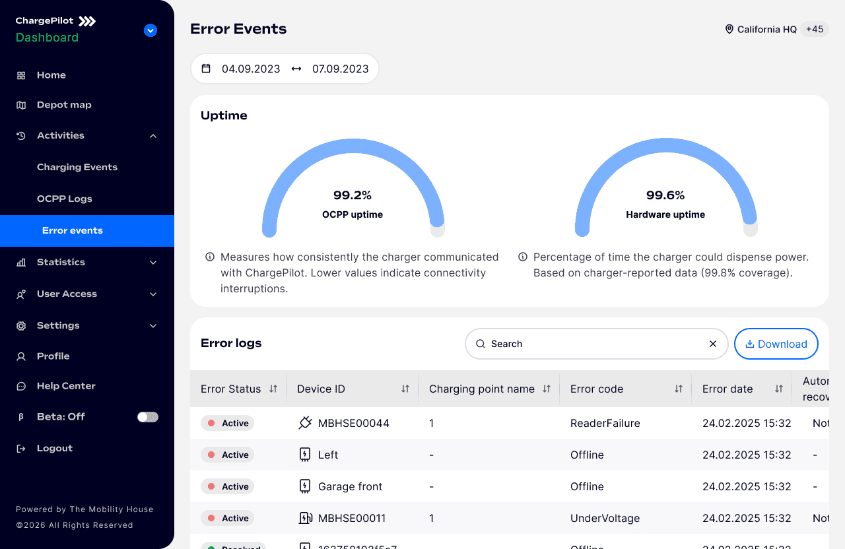Click the Hardware uptime gauge

tap(666, 187)
